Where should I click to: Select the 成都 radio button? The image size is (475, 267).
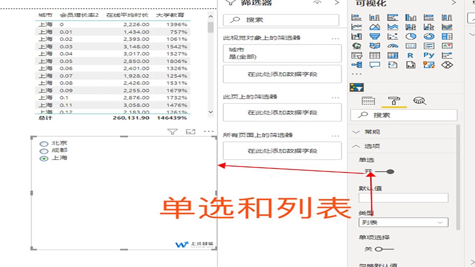44,151
